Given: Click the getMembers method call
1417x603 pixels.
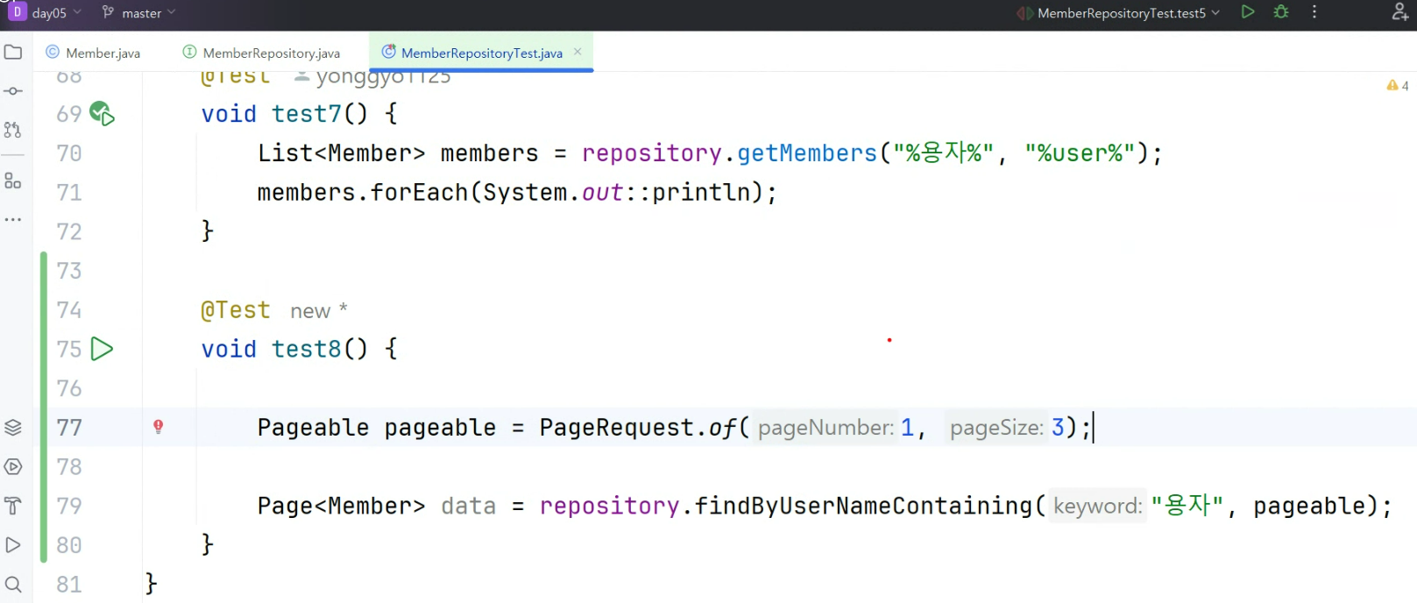Looking at the screenshot, I should 807,153.
